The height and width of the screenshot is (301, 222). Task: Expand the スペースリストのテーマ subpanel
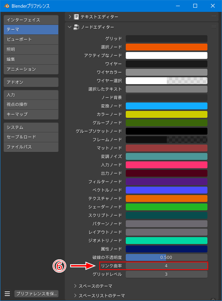(x=75, y=295)
